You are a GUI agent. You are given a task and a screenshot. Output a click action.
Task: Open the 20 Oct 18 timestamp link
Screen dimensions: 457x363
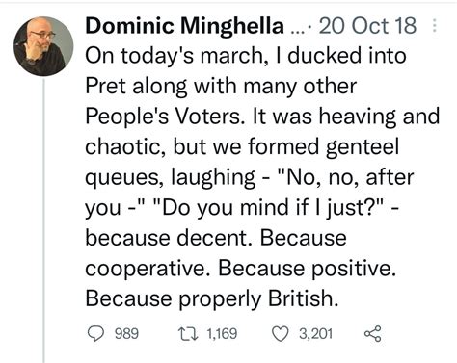pyautogui.click(x=367, y=26)
